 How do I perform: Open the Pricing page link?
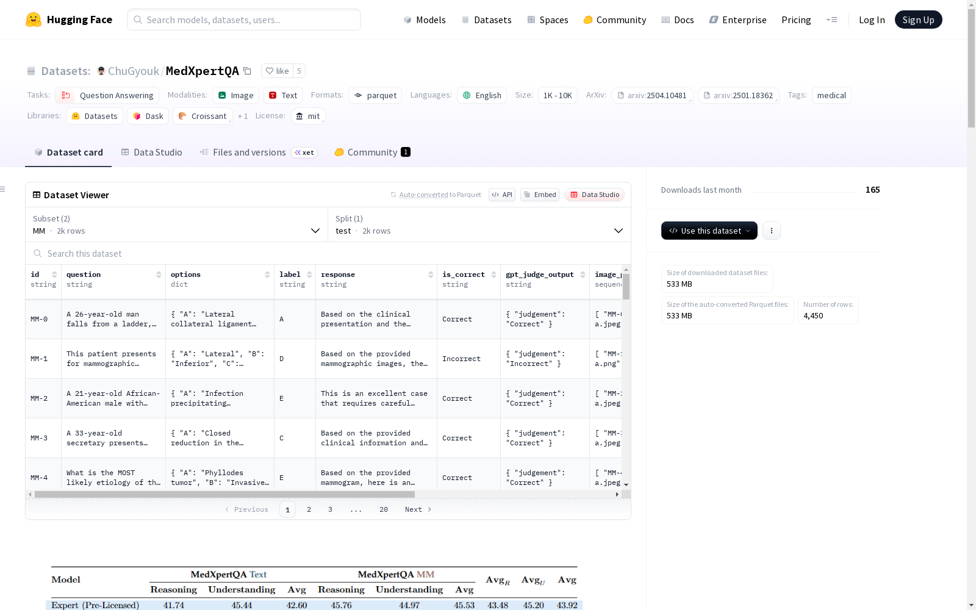796,20
